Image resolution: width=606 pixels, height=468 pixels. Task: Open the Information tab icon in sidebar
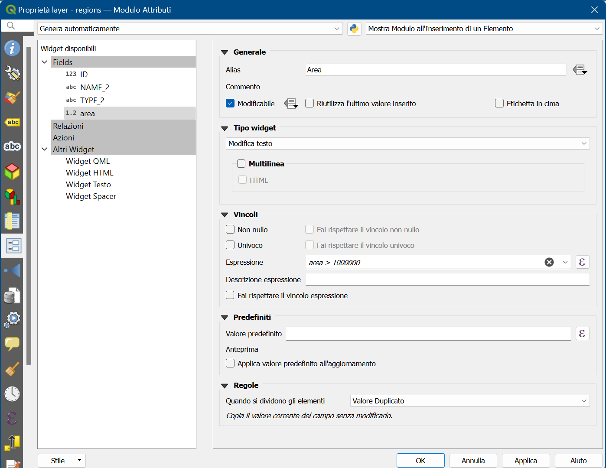click(x=12, y=48)
